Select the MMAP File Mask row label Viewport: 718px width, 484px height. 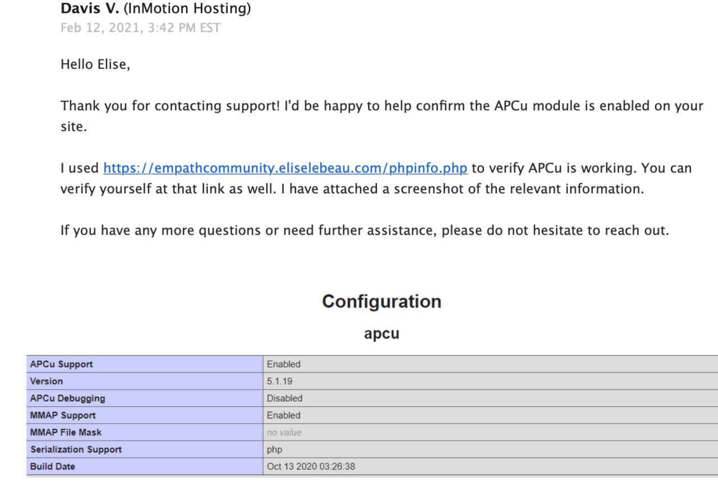tap(66, 432)
